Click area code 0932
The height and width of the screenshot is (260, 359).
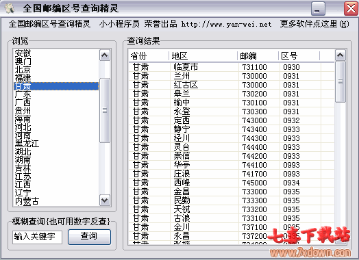291,120
